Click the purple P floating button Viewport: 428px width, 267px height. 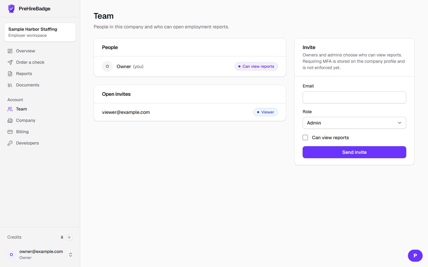click(x=415, y=256)
